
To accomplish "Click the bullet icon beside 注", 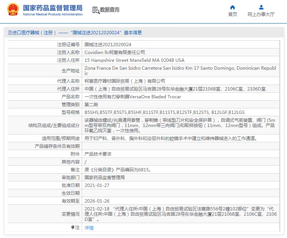I will pyautogui.click(x=73, y=227).
